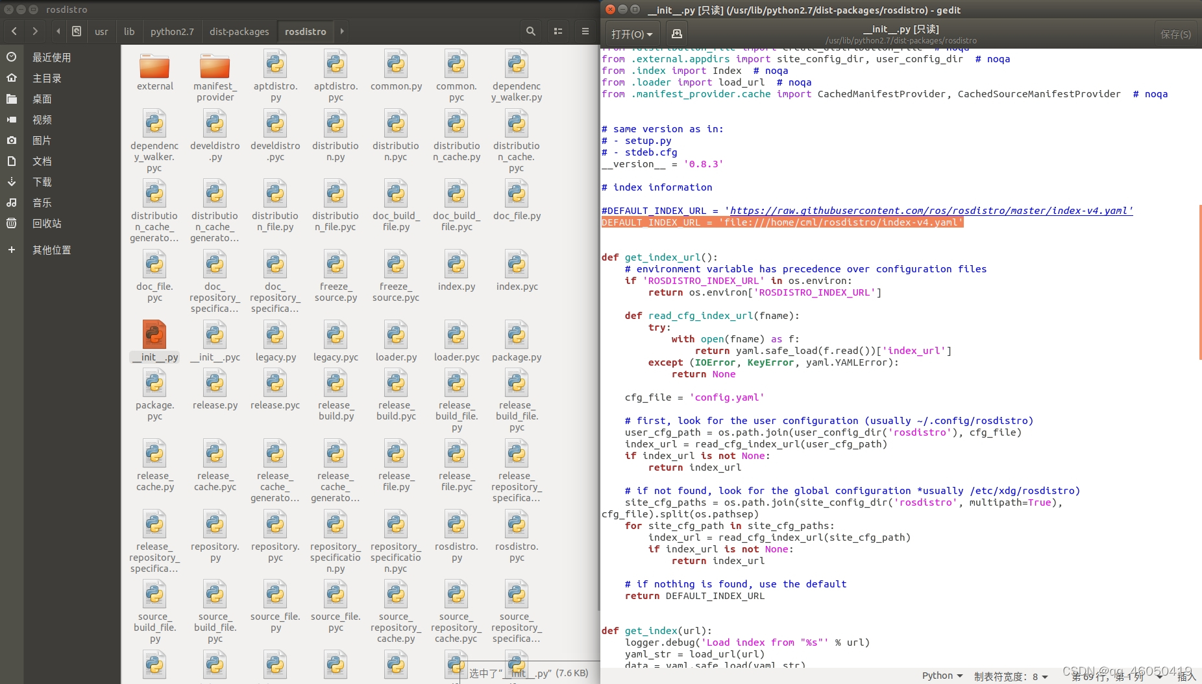Expand path bar right arrow after rosdistro
Viewport: 1202px width, 684px height.
pos(342,31)
